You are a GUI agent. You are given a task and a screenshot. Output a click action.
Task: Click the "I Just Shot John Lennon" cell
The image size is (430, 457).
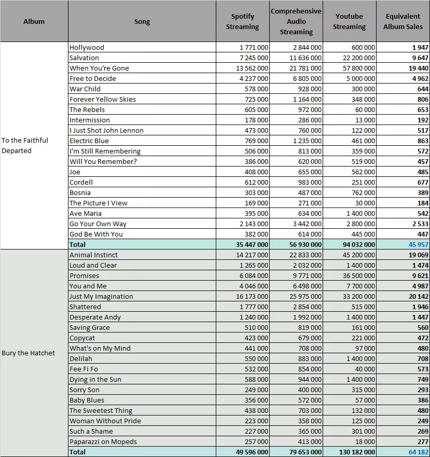click(142, 130)
